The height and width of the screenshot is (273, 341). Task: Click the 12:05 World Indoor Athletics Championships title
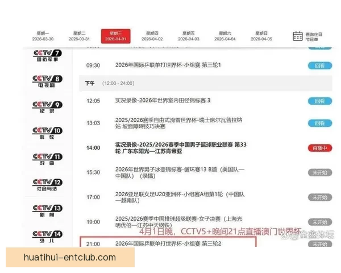click(163, 101)
